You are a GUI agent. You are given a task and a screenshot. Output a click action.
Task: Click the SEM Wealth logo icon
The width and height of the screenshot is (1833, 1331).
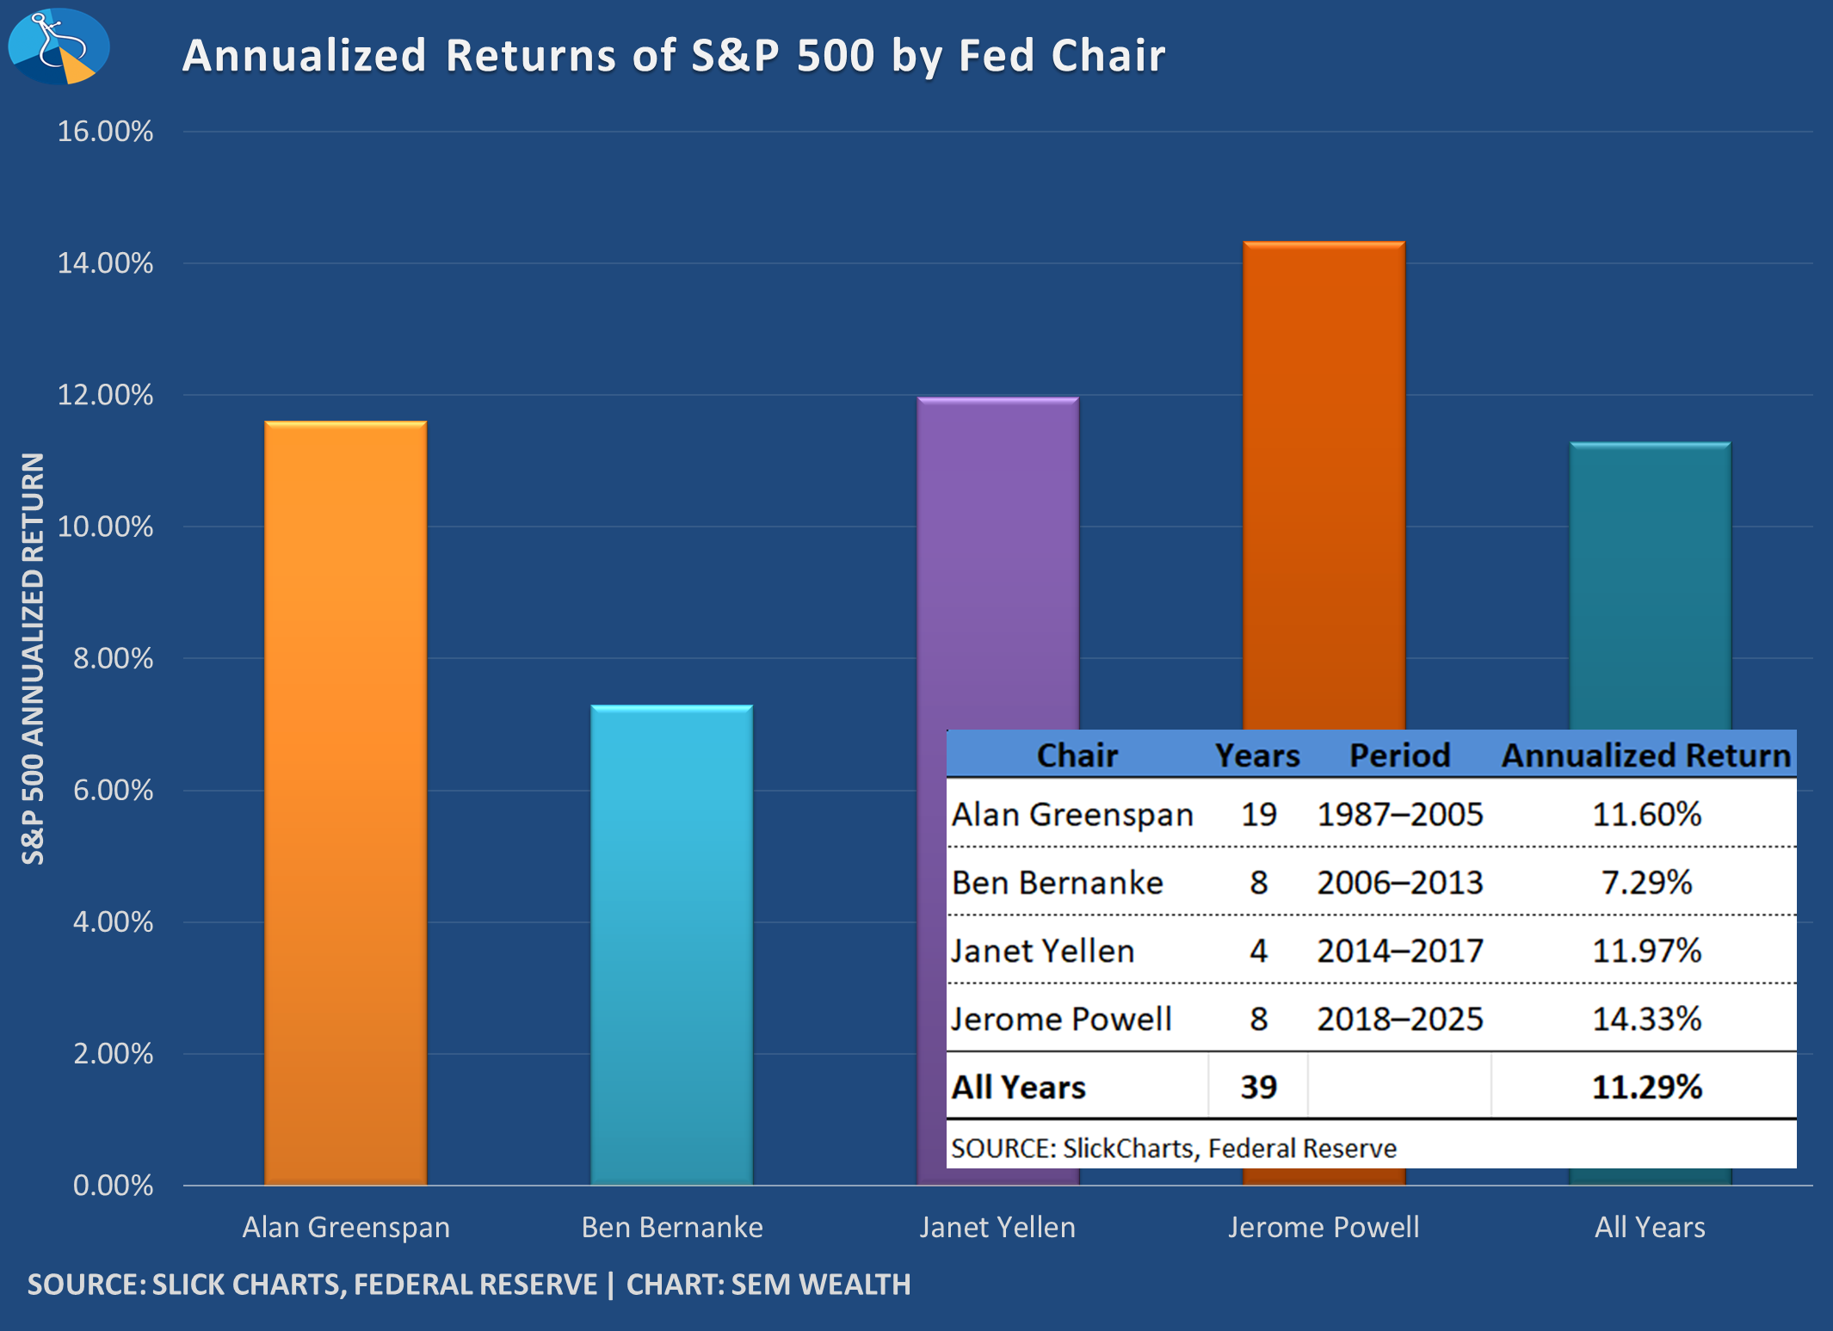(59, 46)
